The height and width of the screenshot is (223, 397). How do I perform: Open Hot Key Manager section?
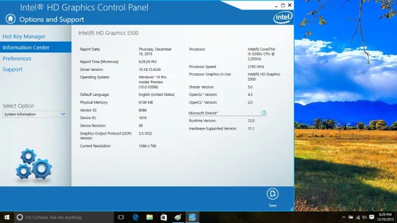coord(24,37)
